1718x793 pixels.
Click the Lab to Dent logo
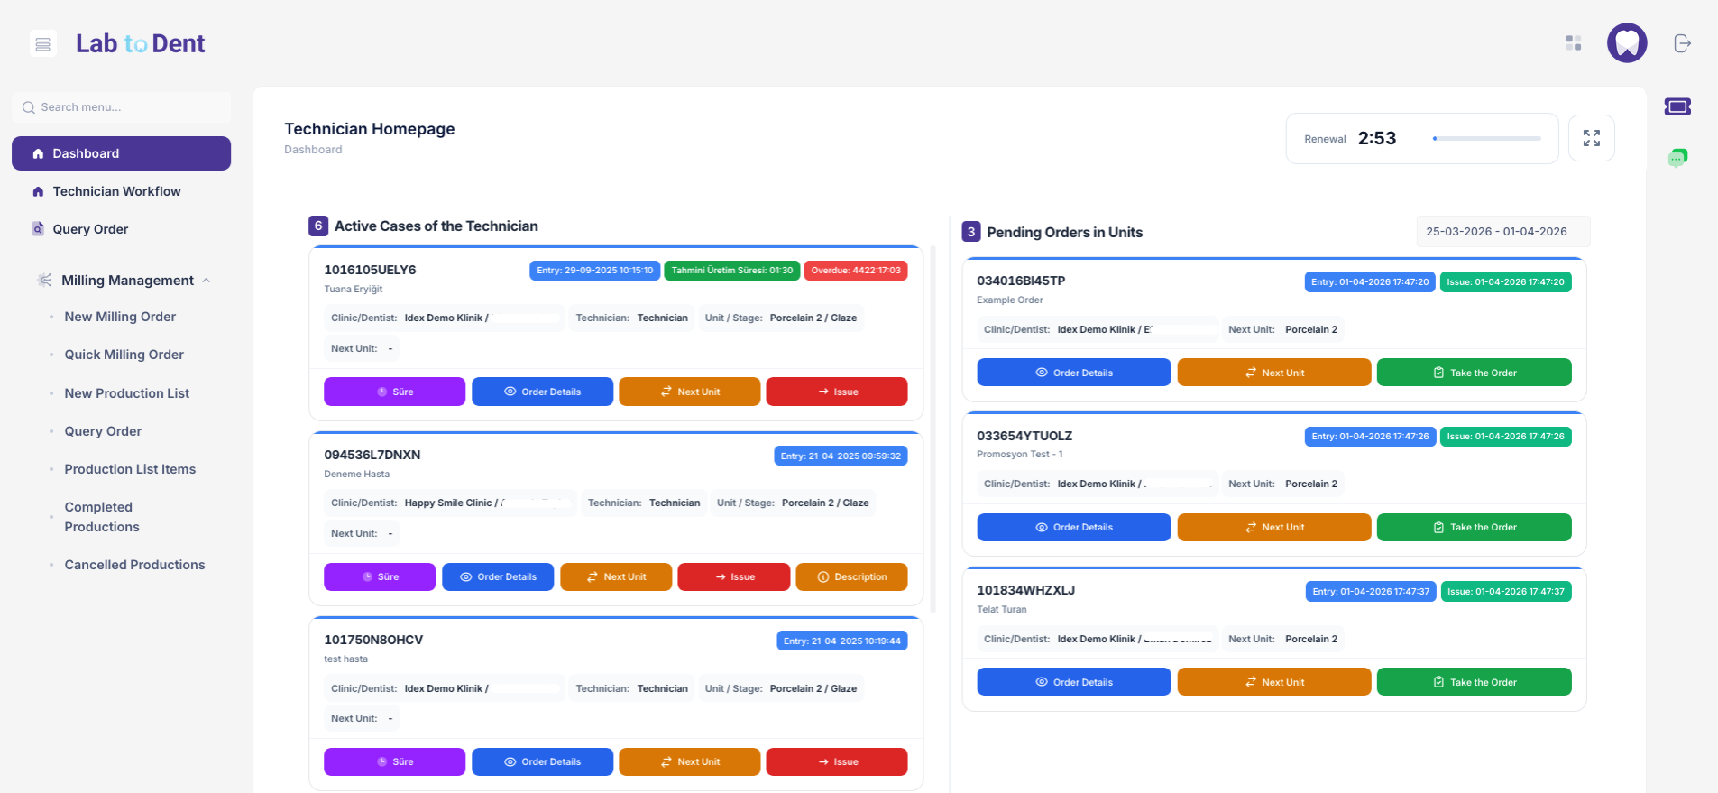[x=140, y=43]
